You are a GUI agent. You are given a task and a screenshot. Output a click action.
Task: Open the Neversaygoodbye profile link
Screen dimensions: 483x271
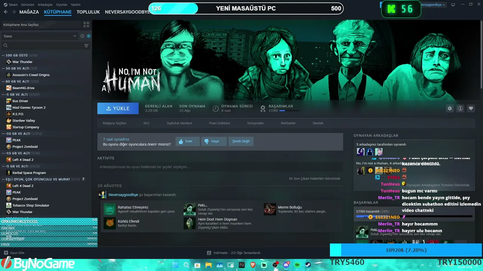tap(123, 195)
